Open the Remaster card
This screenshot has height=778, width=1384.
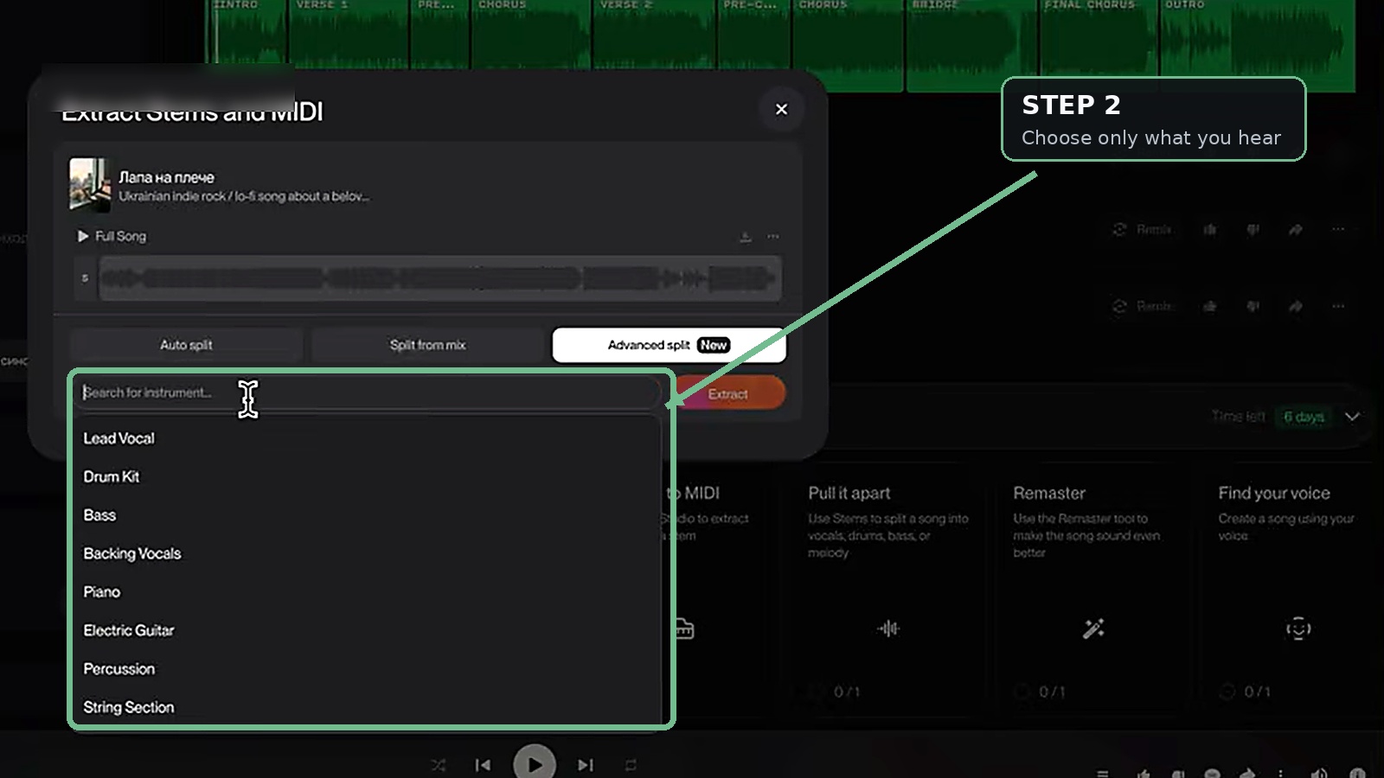tap(1093, 591)
